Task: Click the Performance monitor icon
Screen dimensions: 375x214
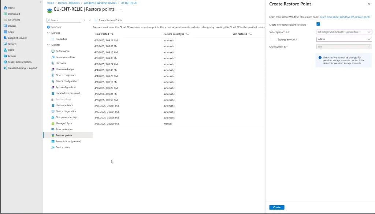Action: tap(53, 51)
